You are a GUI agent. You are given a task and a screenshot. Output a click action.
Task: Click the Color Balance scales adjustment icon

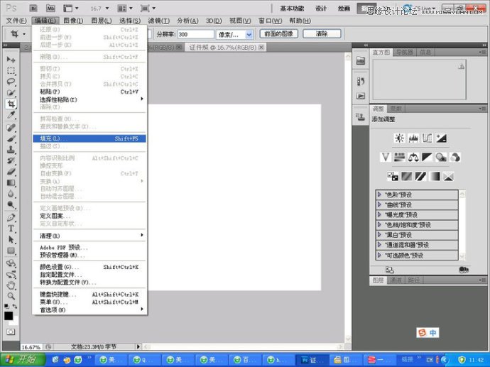pos(413,157)
